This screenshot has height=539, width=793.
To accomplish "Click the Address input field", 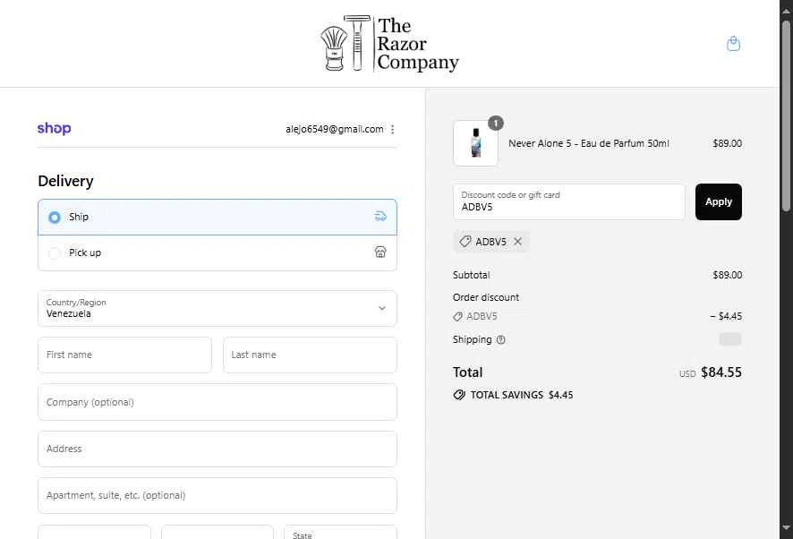I will click(x=217, y=449).
